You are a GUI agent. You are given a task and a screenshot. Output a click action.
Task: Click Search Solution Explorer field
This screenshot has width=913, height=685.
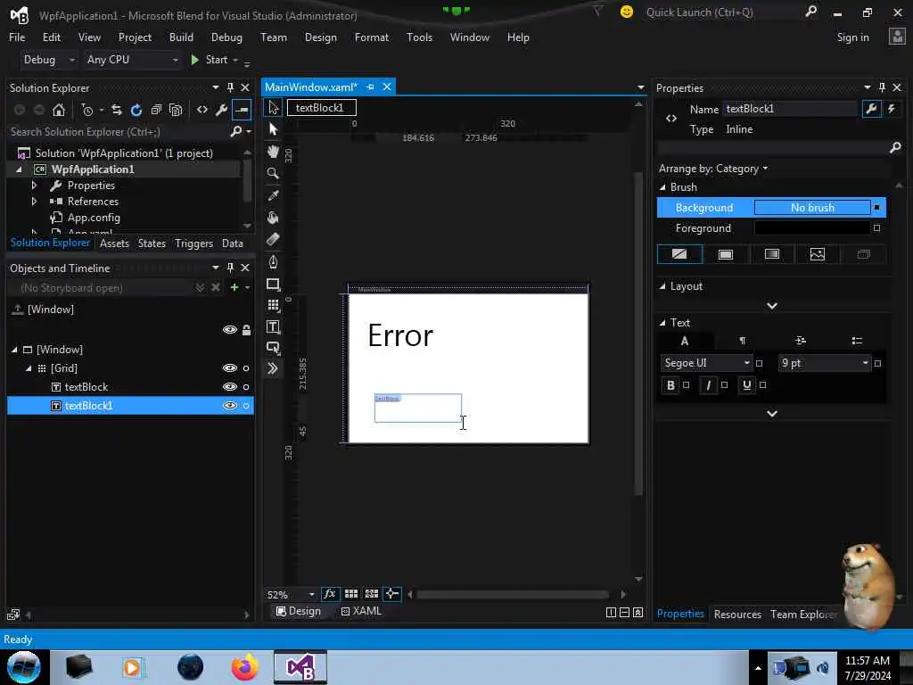click(x=119, y=132)
